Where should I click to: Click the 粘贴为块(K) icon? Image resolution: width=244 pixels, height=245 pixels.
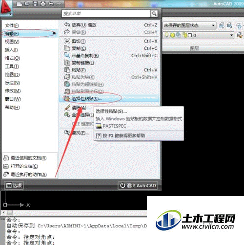coord(67,77)
